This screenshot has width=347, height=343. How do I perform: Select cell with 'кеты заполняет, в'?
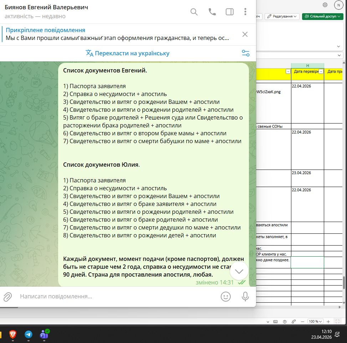(x=274, y=239)
